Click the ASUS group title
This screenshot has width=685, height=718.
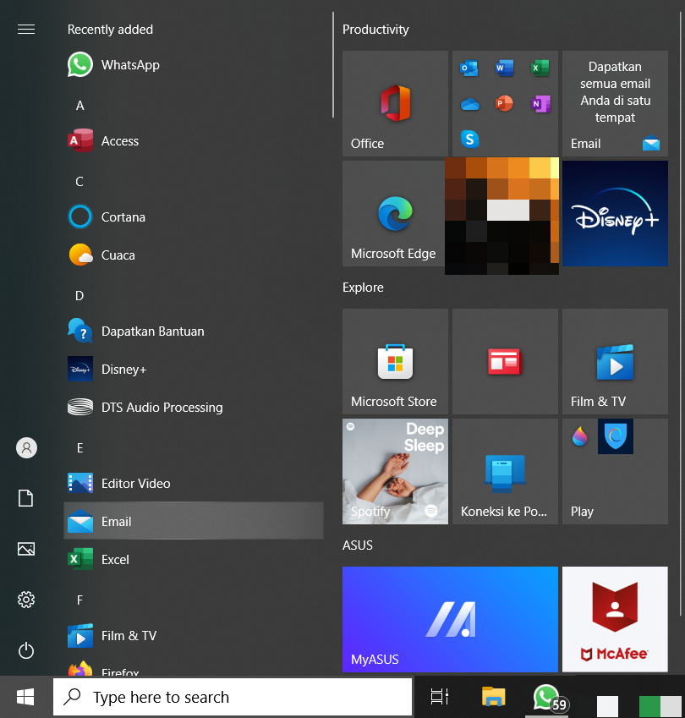click(358, 545)
